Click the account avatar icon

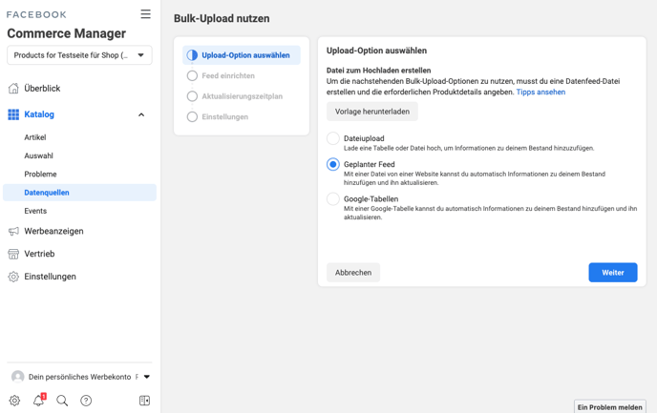[17, 377]
